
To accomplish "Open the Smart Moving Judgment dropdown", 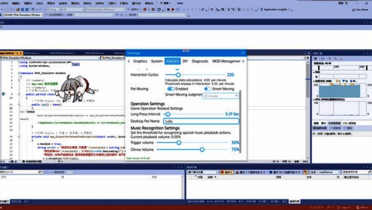I will (x=220, y=96).
